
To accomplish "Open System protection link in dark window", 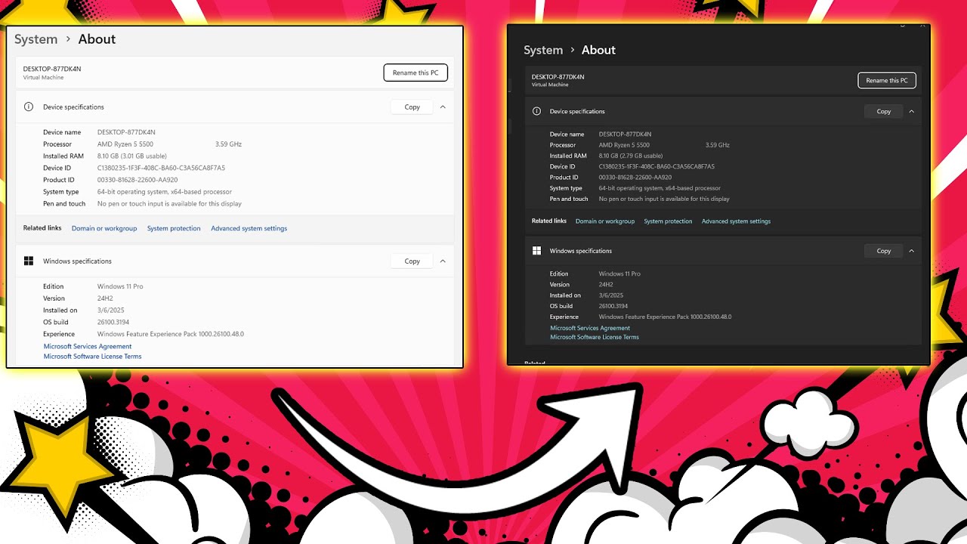I will point(668,221).
